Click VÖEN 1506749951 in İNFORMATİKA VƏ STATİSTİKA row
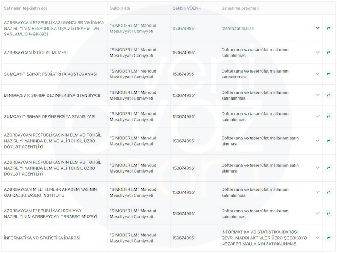This screenshot has width=337, height=254. tap(184, 238)
